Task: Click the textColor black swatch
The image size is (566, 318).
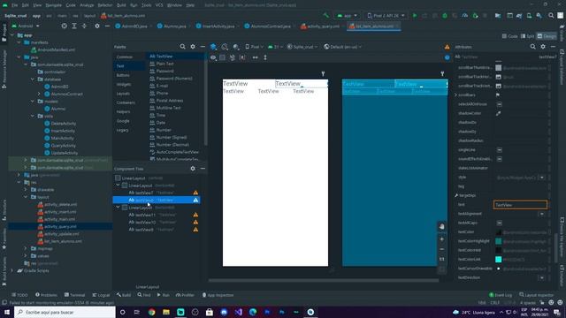Action: click(x=499, y=232)
